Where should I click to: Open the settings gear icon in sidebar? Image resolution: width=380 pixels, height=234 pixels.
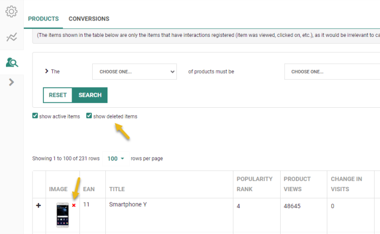tap(11, 11)
